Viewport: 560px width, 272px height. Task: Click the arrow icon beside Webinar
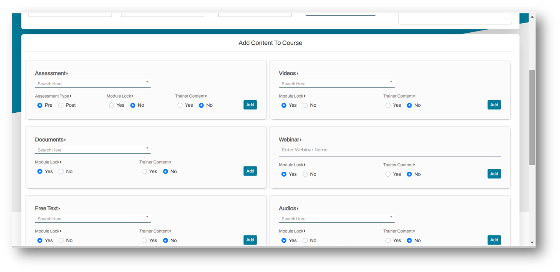(301, 139)
